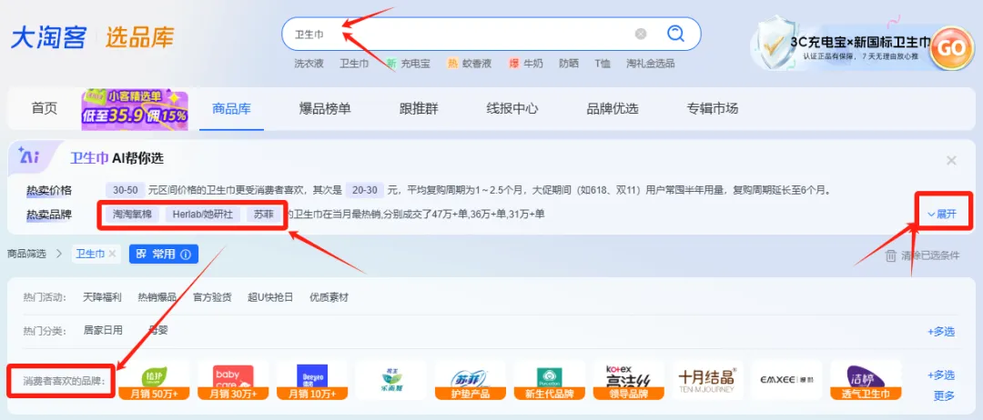
Task: Click the 常用 filter button
Action: pos(164,255)
